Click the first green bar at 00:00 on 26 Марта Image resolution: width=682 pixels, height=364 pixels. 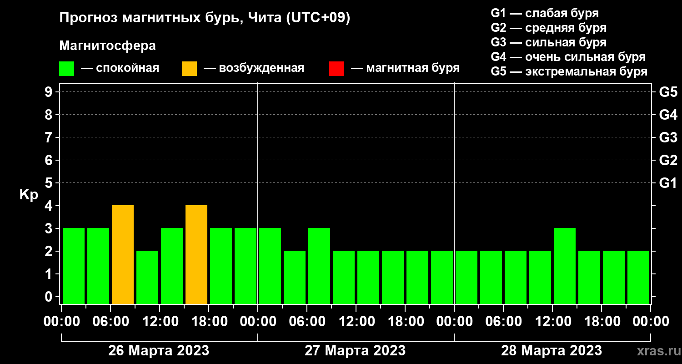coord(74,266)
